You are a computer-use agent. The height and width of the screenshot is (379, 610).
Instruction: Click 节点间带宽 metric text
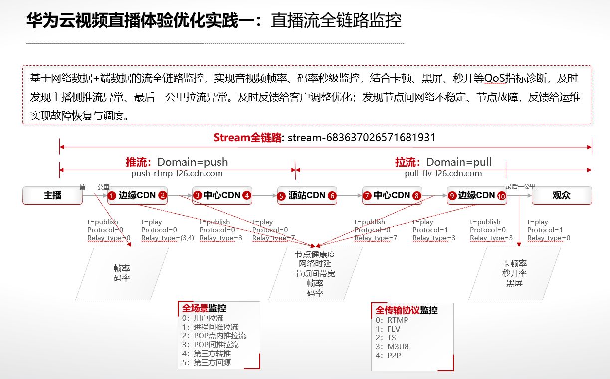[315, 274]
